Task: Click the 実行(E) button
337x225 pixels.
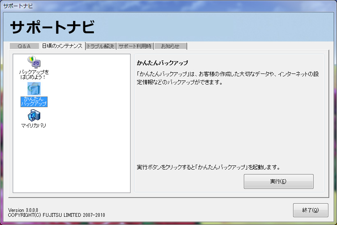Action: [279, 181]
